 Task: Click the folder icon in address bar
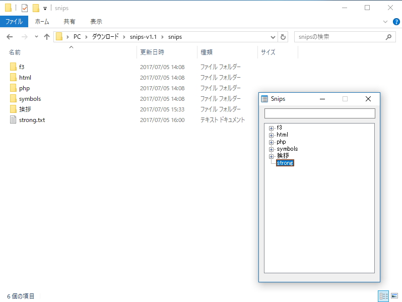pyautogui.click(x=59, y=37)
